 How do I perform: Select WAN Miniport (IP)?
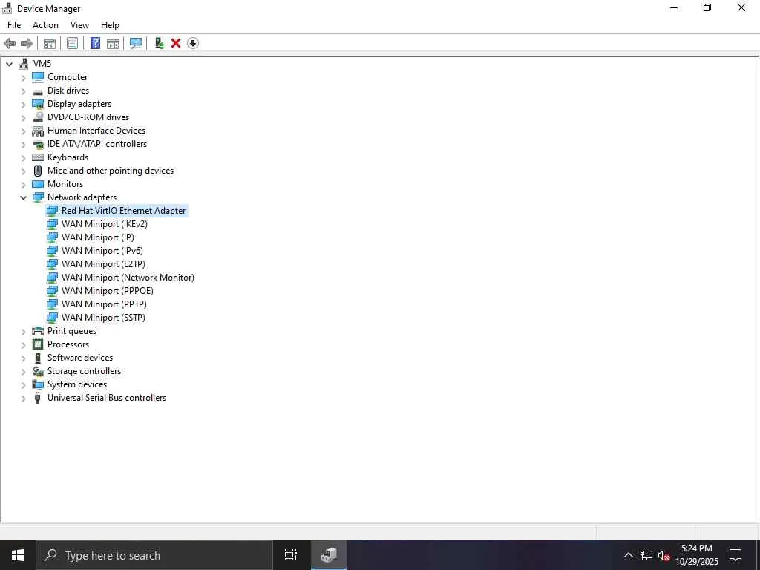click(98, 237)
